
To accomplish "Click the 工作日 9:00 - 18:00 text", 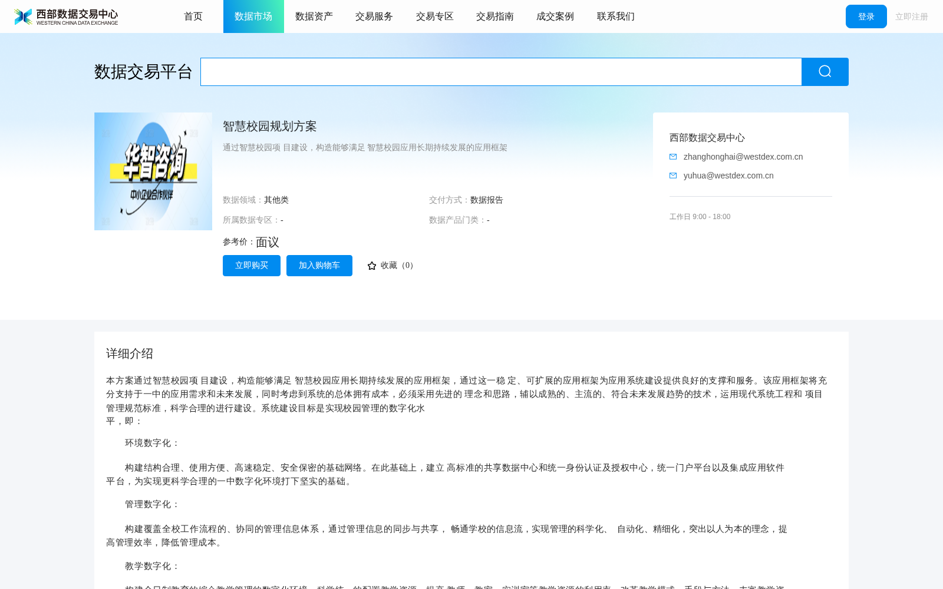I will coord(700,217).
